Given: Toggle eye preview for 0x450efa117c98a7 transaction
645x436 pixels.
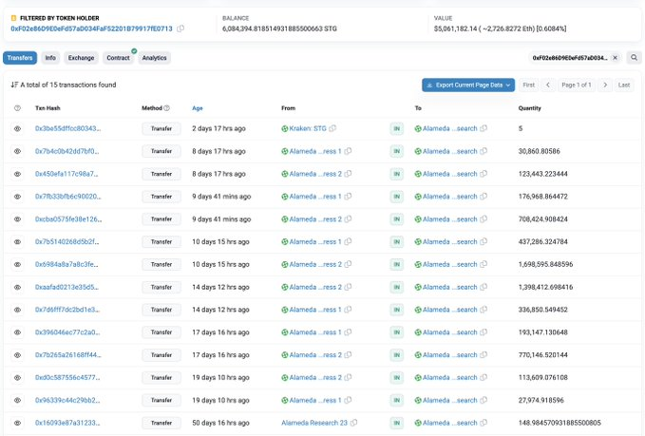Looking at the screenshot, I should point(17,174).
